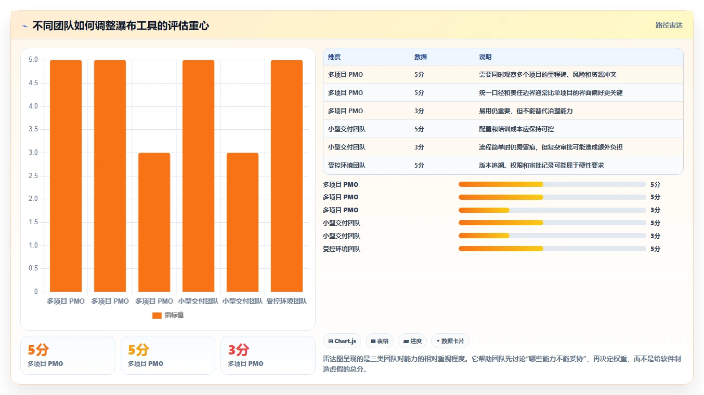Toggle the 指标值 legend swatch
Image resolution: width=704 pixels, height=395 pixels.
coord(157,316)
